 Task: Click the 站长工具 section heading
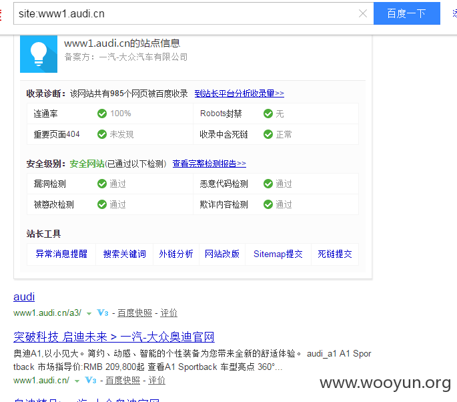click(43, 234)
